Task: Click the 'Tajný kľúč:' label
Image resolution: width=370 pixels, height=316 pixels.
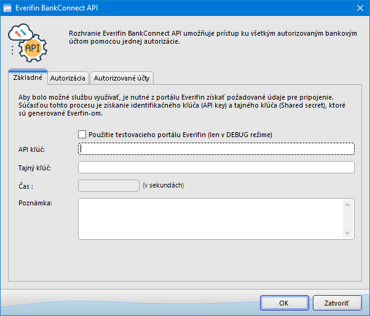Action: [34, 168]
